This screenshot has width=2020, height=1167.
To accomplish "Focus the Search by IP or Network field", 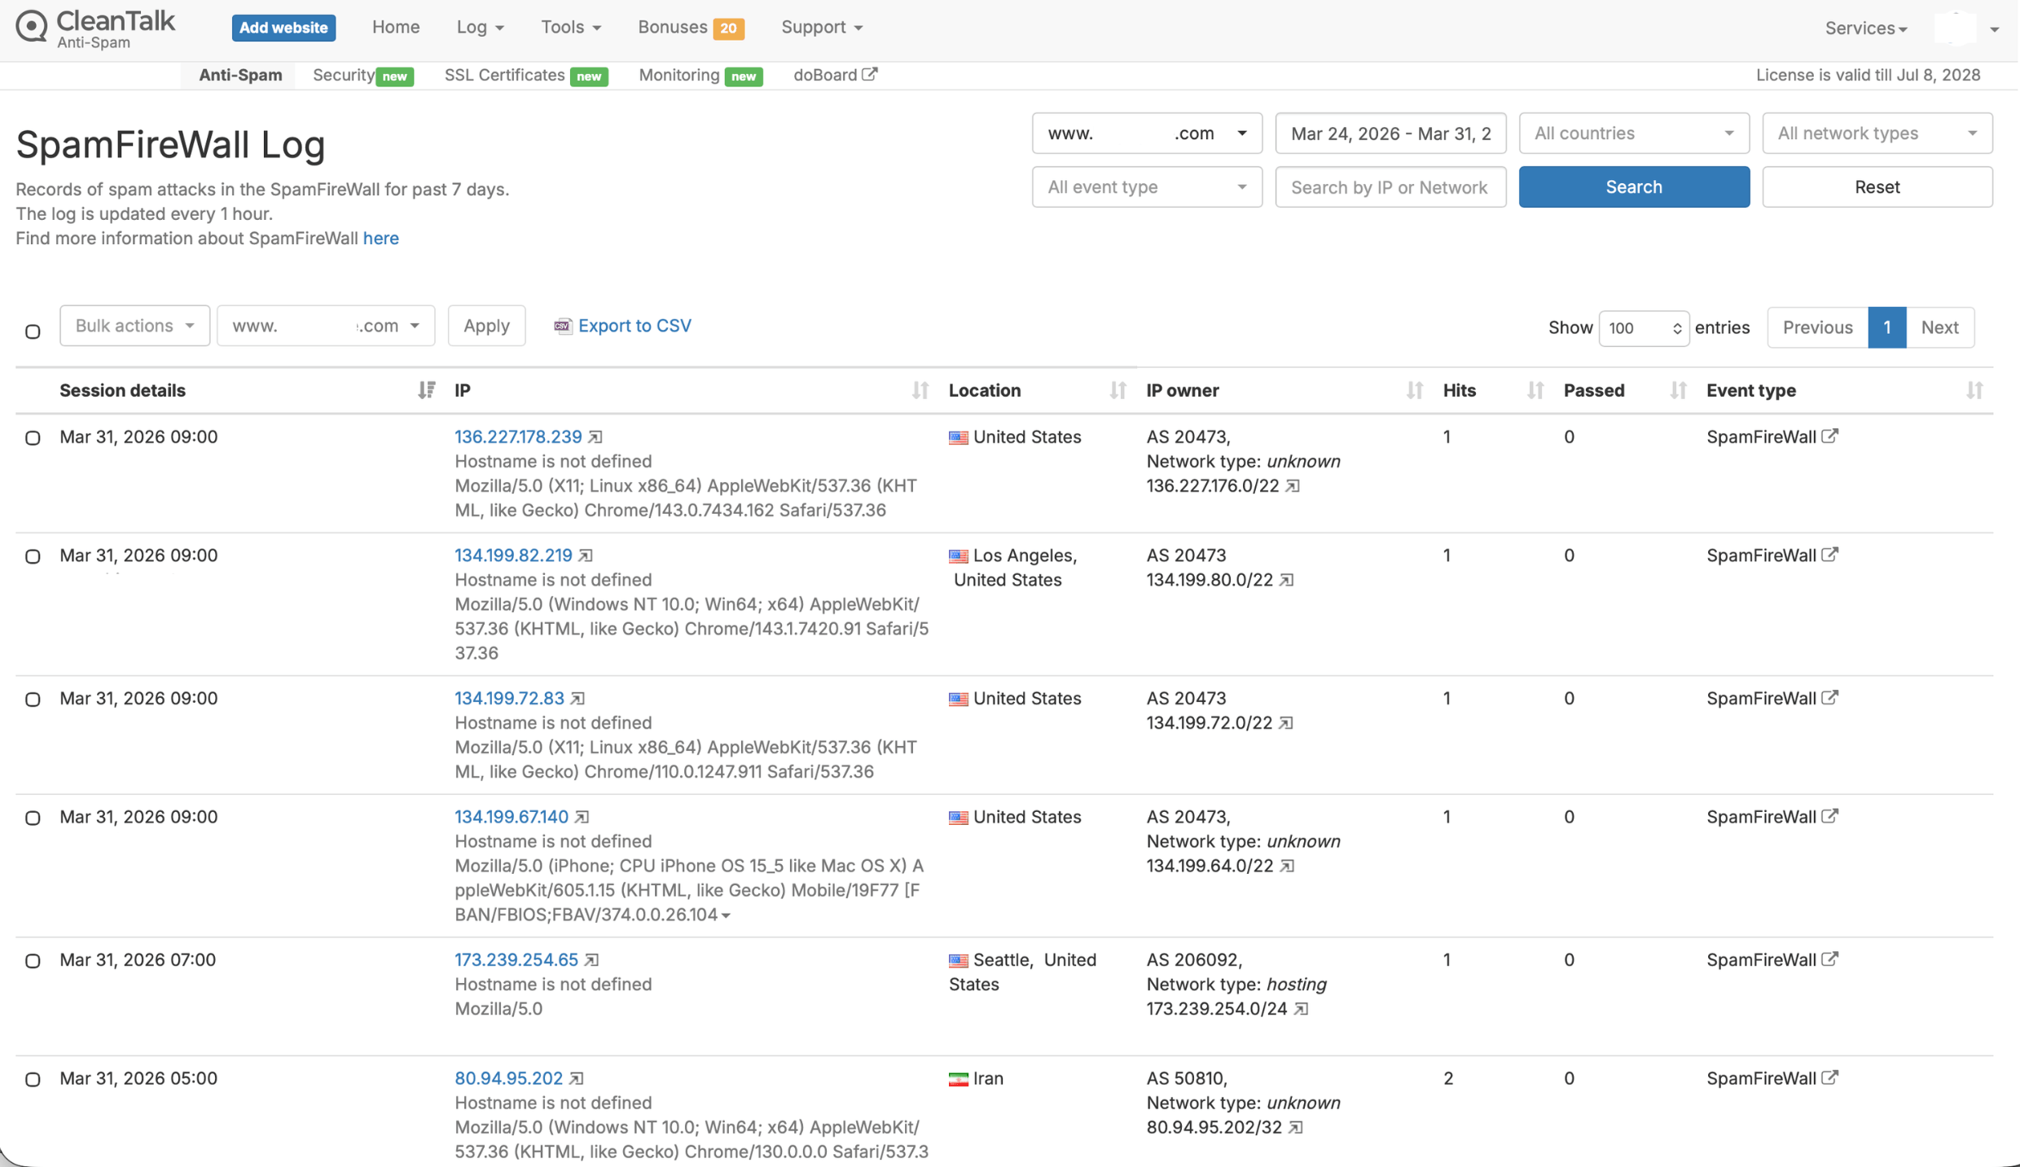I will pyautogui.click(x=1390, y=187).
